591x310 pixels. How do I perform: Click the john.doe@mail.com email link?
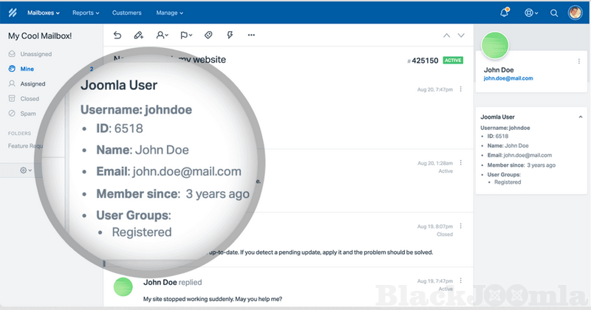click(508, 77)
